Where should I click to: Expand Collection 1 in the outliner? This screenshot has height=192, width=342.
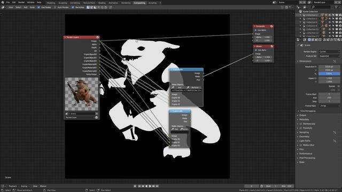(x=300, y=15)
